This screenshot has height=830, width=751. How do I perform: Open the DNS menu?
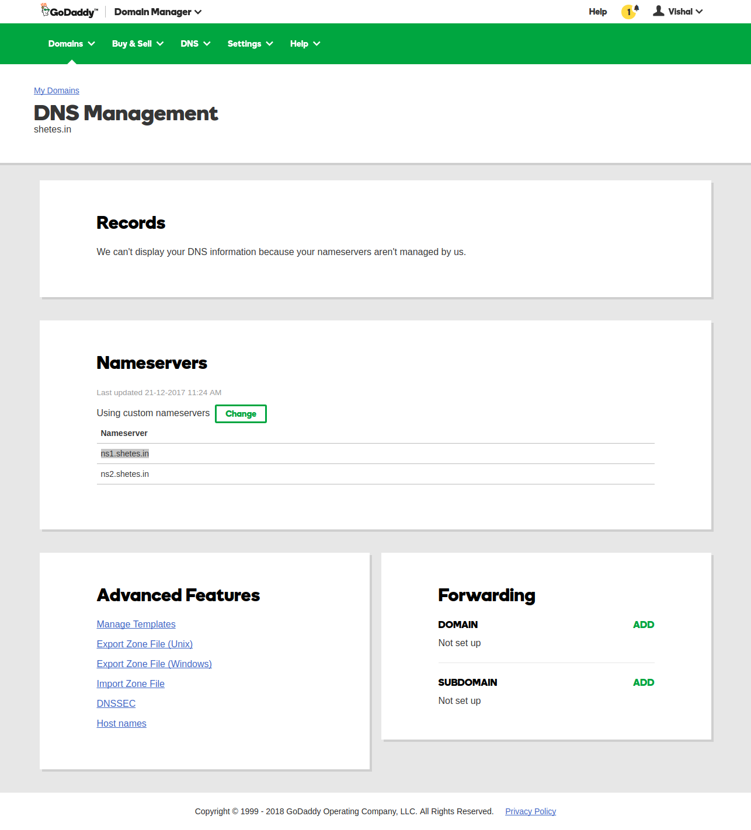pyautogui.click(x=196, y=44)
